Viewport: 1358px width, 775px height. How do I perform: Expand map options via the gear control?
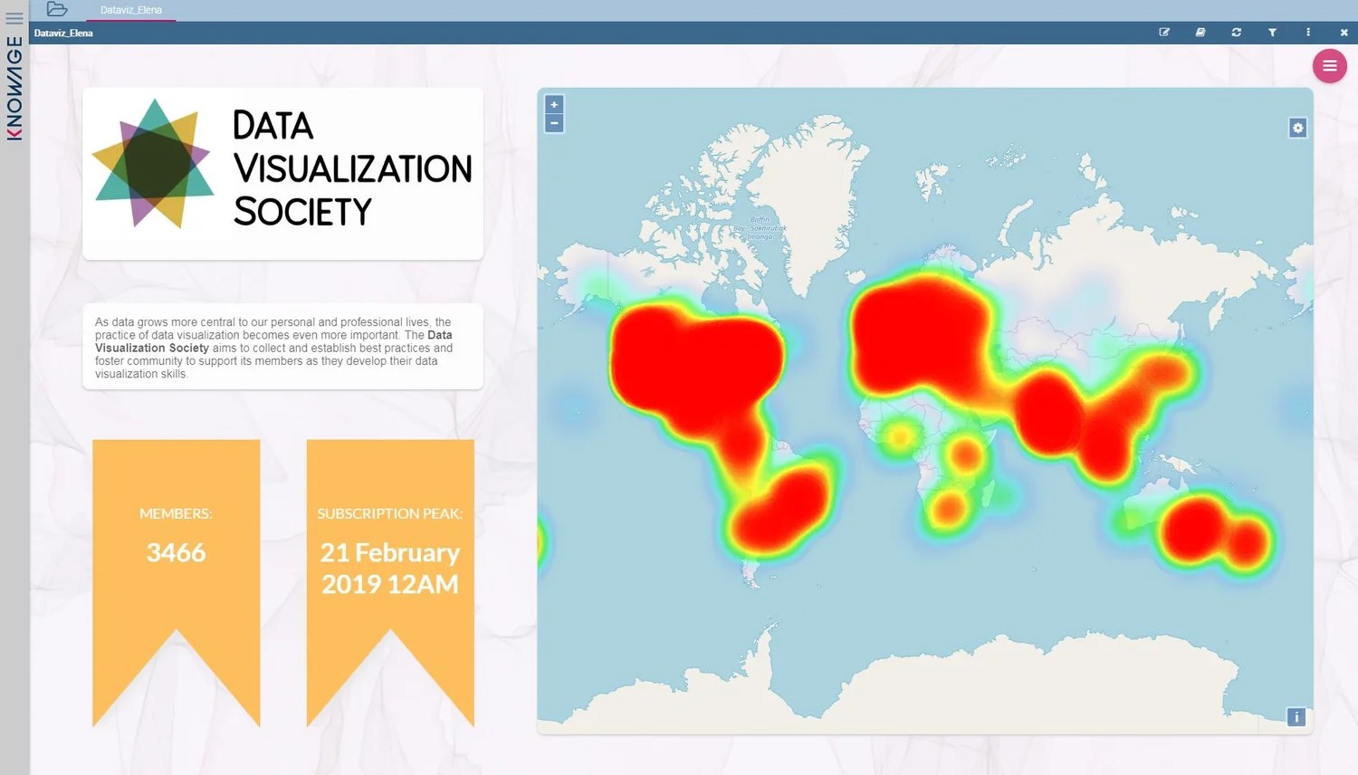pos(1297,128)
